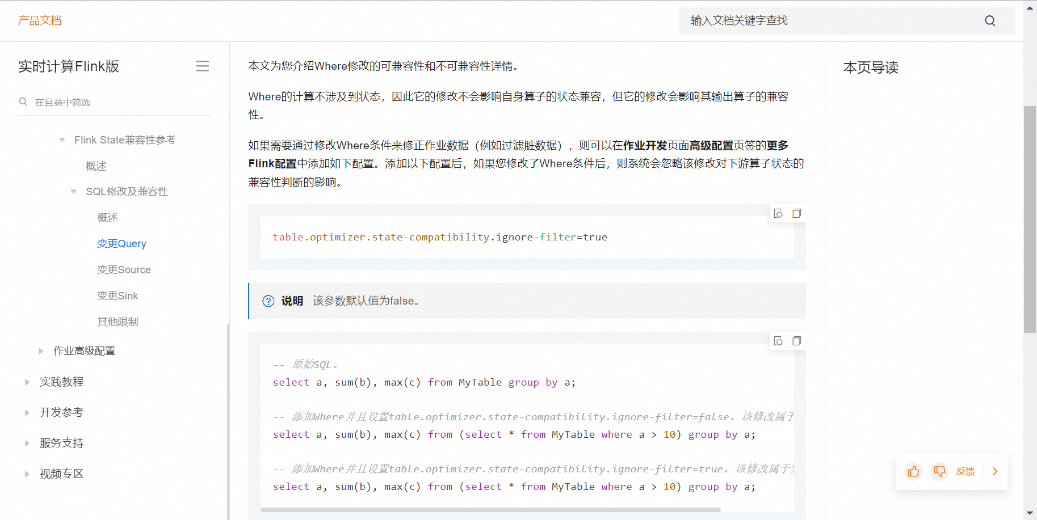Collapse the Flink State兼容性参考 section
Screen dimensions: 1037x520
click(62, 140)
